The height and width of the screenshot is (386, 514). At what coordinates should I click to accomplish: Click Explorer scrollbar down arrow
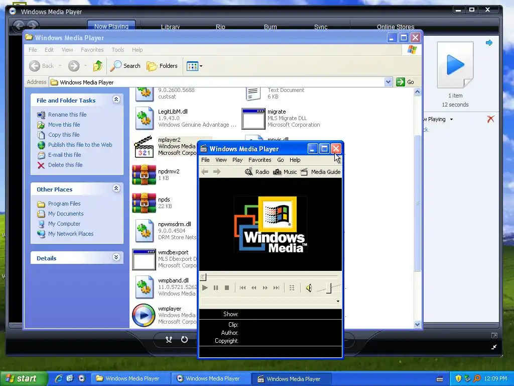pyautogui.click(x=417, y=324)
